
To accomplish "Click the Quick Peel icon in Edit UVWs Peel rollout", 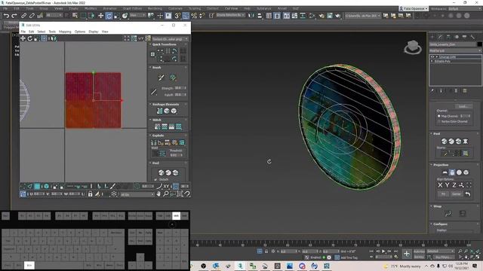I will [161, 172].
